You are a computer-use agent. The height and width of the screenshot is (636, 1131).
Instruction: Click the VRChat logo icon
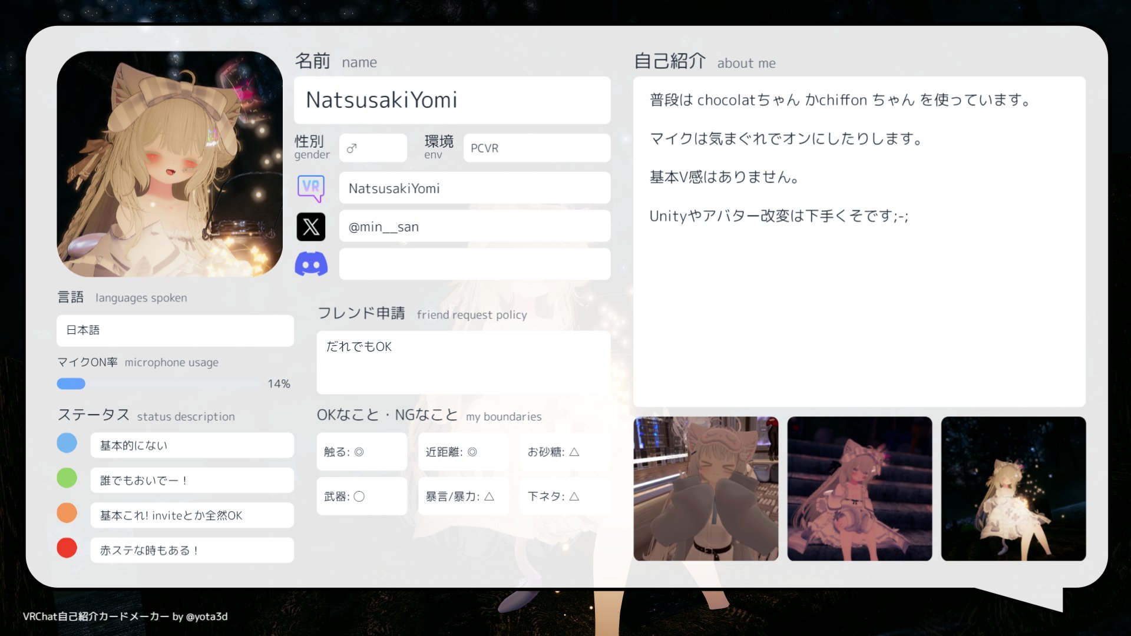311,188
